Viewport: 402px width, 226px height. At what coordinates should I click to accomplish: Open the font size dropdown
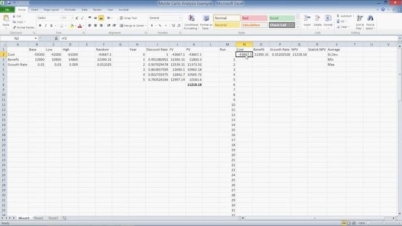click(72, 18)
